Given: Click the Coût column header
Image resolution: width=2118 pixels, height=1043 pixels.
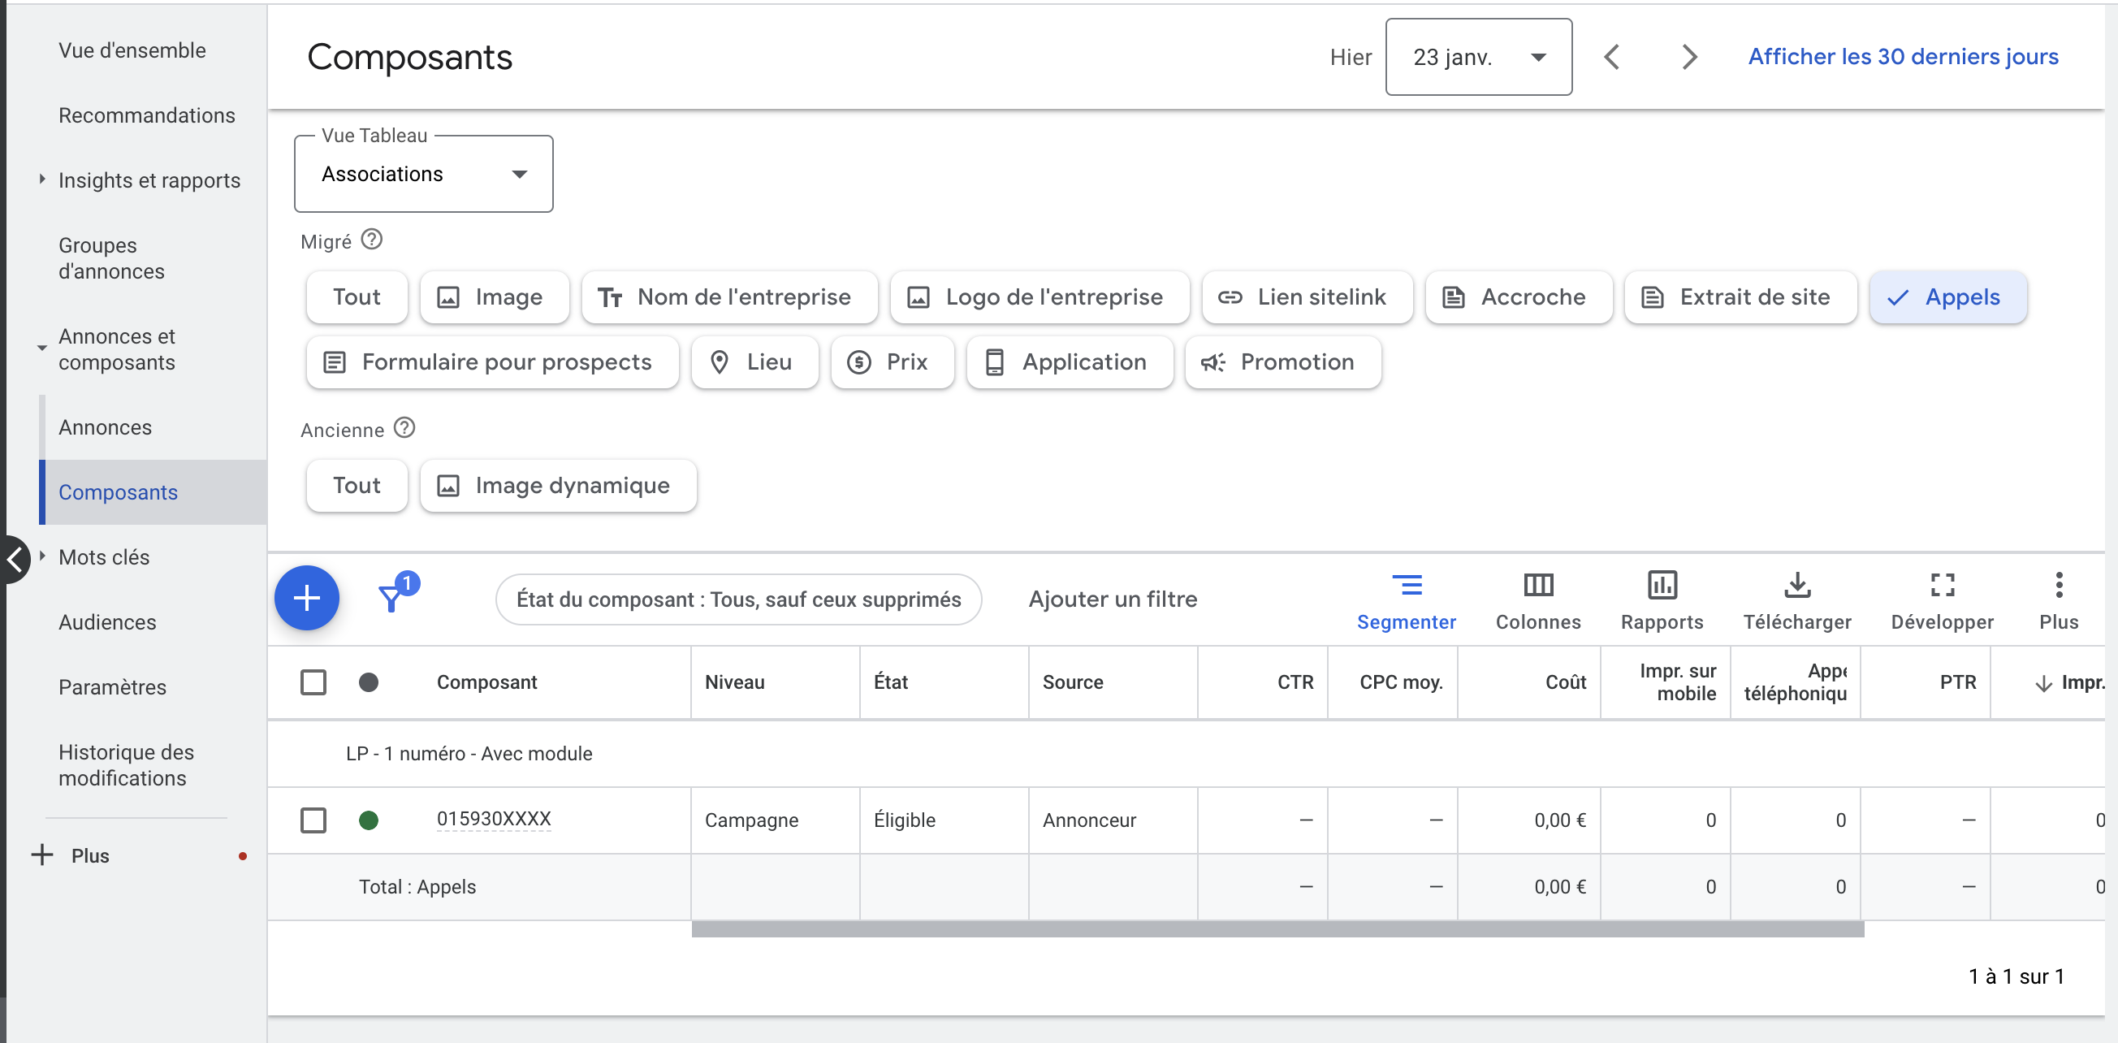Looking at the screenshot, I should tap(1566, 682).
